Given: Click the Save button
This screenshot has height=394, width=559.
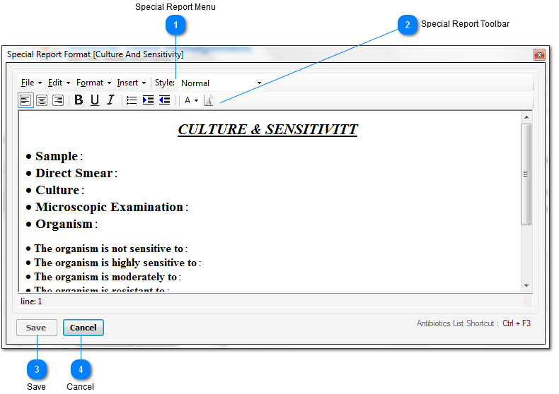Looking at the screenshot, I should pyautogui.click(x=36, y=328).
